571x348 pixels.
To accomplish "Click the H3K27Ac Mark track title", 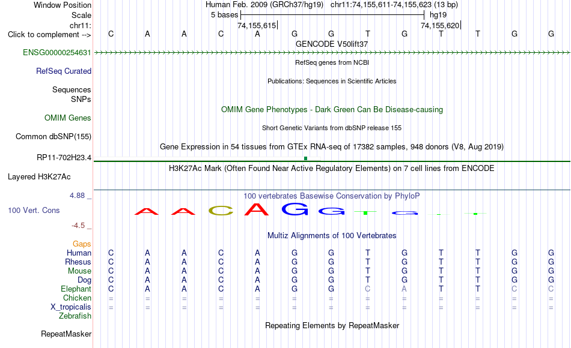I will click(332, 169).
